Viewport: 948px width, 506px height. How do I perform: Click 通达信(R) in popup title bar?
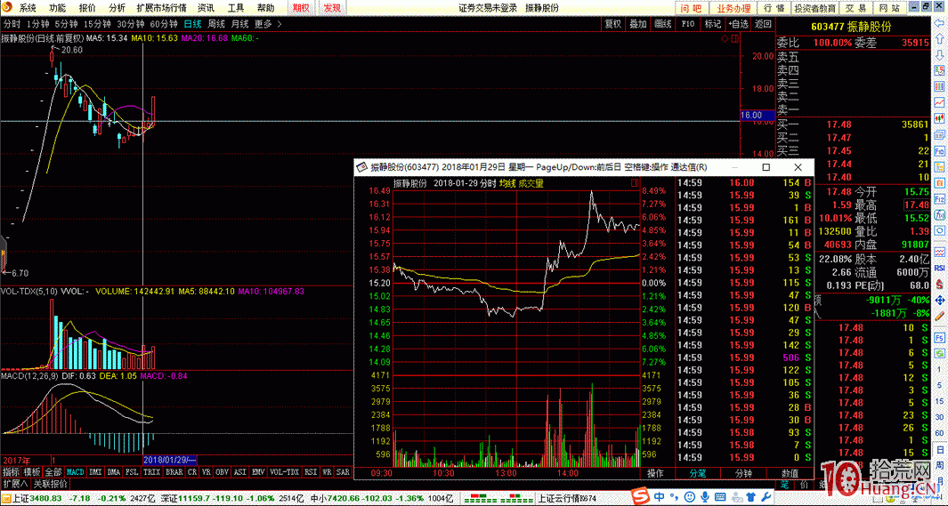coord(689,167)
